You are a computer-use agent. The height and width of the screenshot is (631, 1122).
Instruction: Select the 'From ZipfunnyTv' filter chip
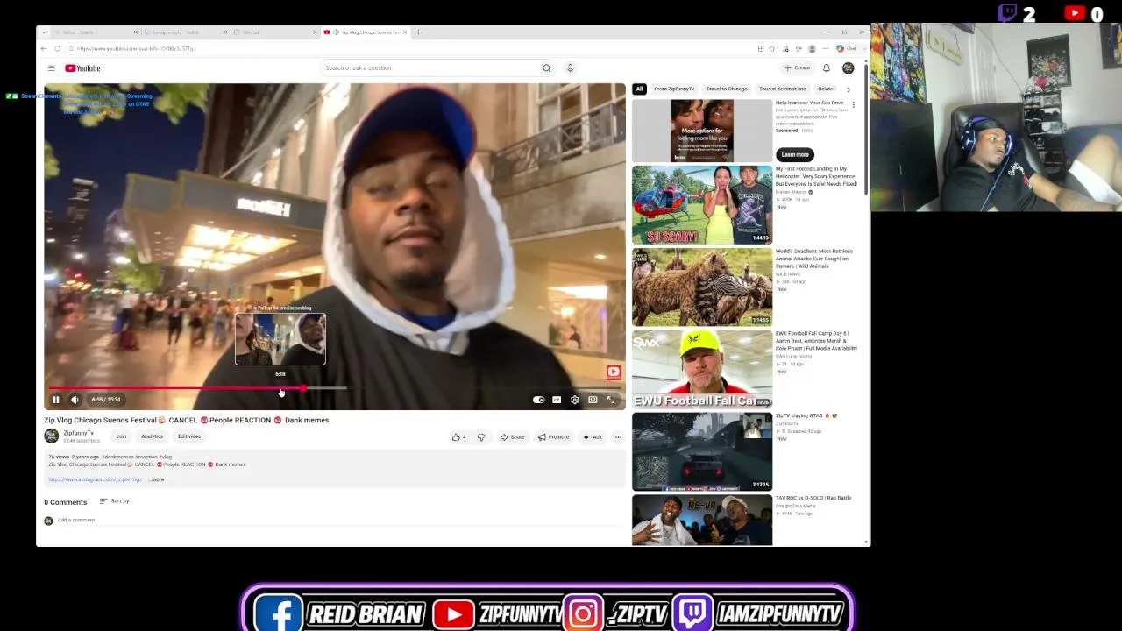click(674, 89)
